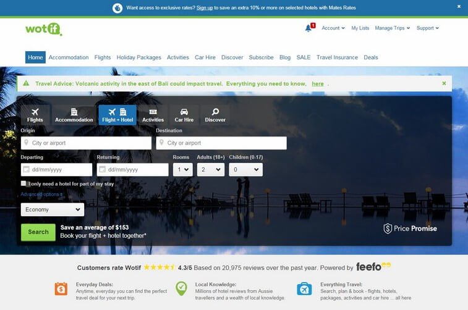Click the Origin city or airport field

(x=87, y=143)
